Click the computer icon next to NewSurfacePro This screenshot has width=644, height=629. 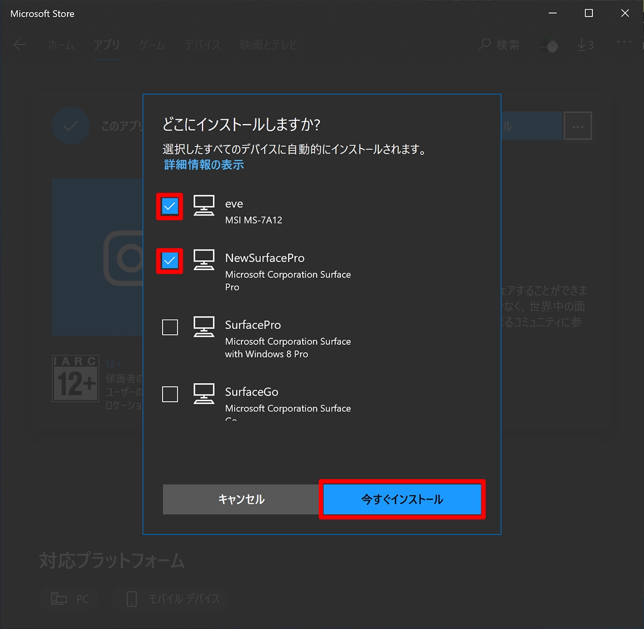tap(204, 260)
